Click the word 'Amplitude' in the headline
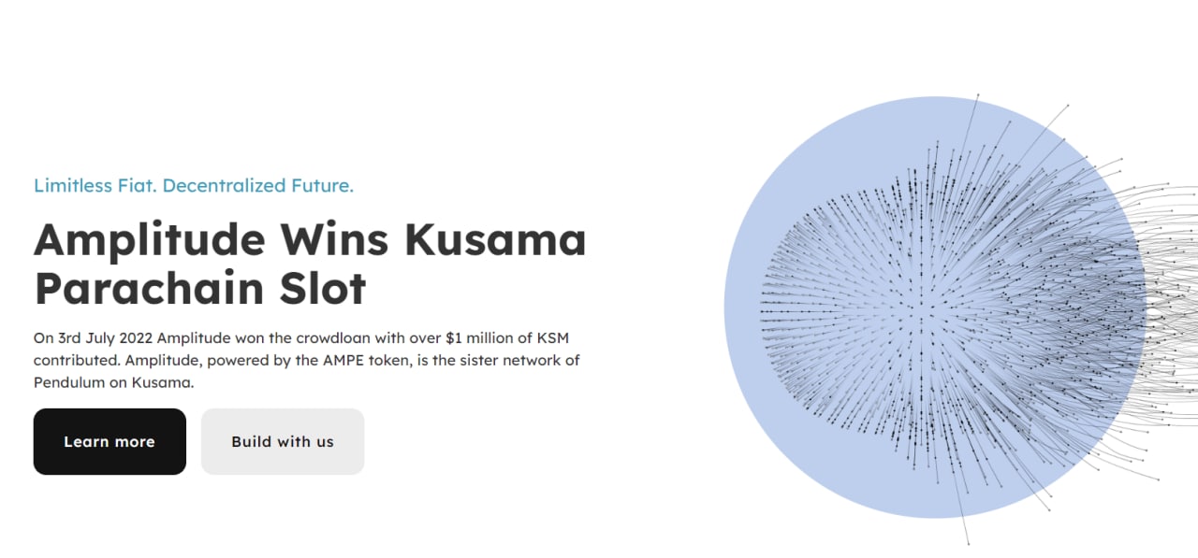This screenshot has width=1198, height=558. (x=150, y=240)
